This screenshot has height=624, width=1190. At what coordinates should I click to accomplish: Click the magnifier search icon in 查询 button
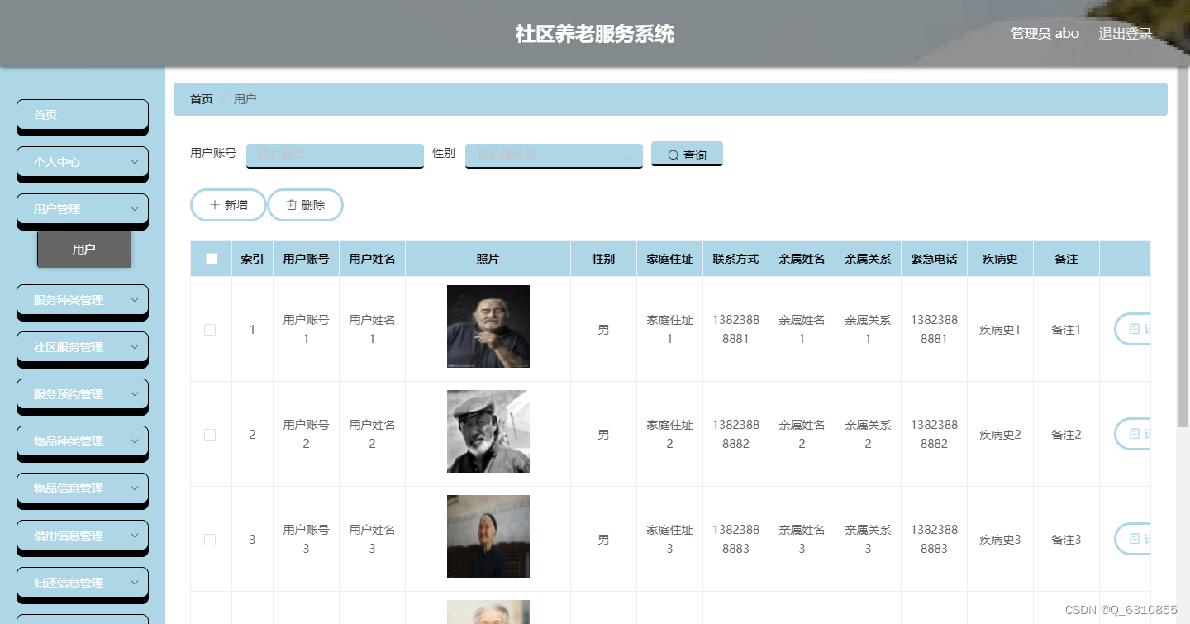(x=674, y=154)
